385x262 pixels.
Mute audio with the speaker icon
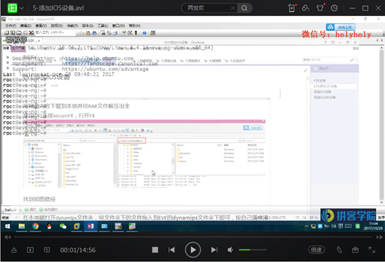tap(230, 250)
